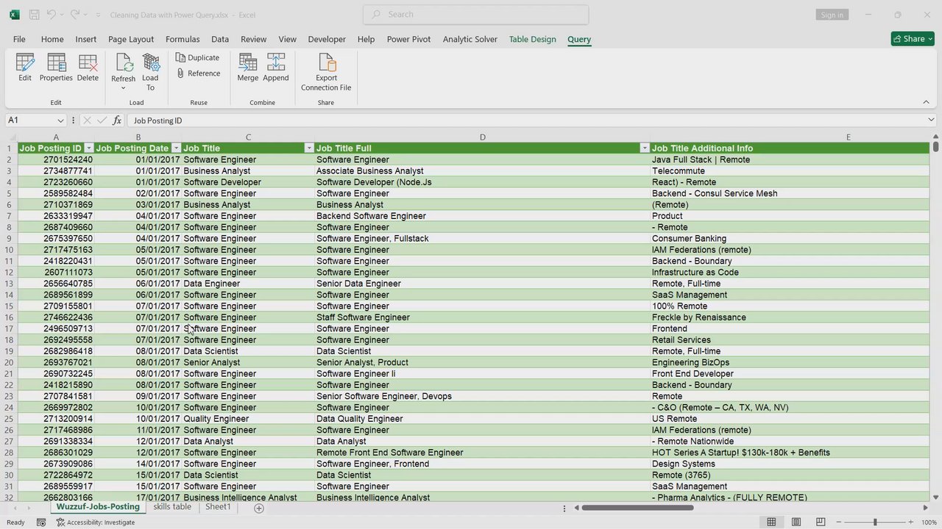Click the vertical scrollbar thumb

tap(935, 147)
